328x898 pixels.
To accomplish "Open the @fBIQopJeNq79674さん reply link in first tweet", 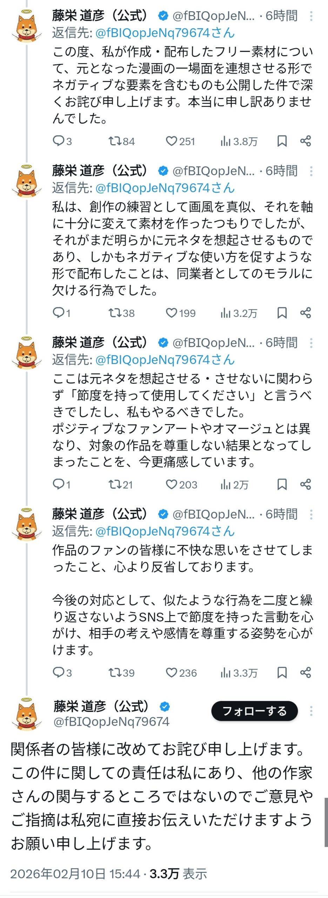I will [165, 33].
